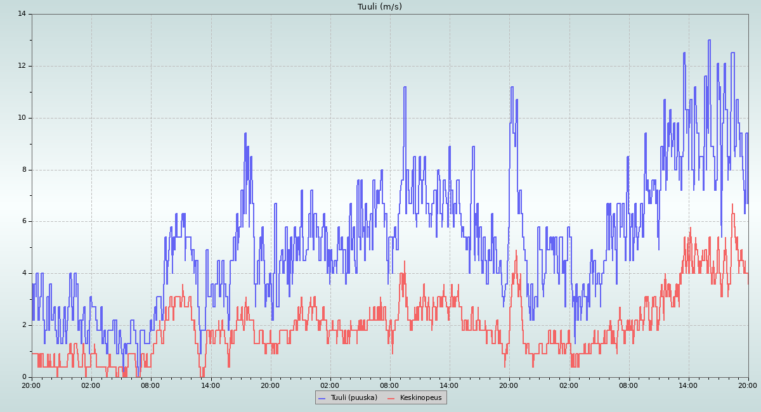The image size is (761, 412).
Task: Select the first 02:00 time label
Action: pos(91,385)
